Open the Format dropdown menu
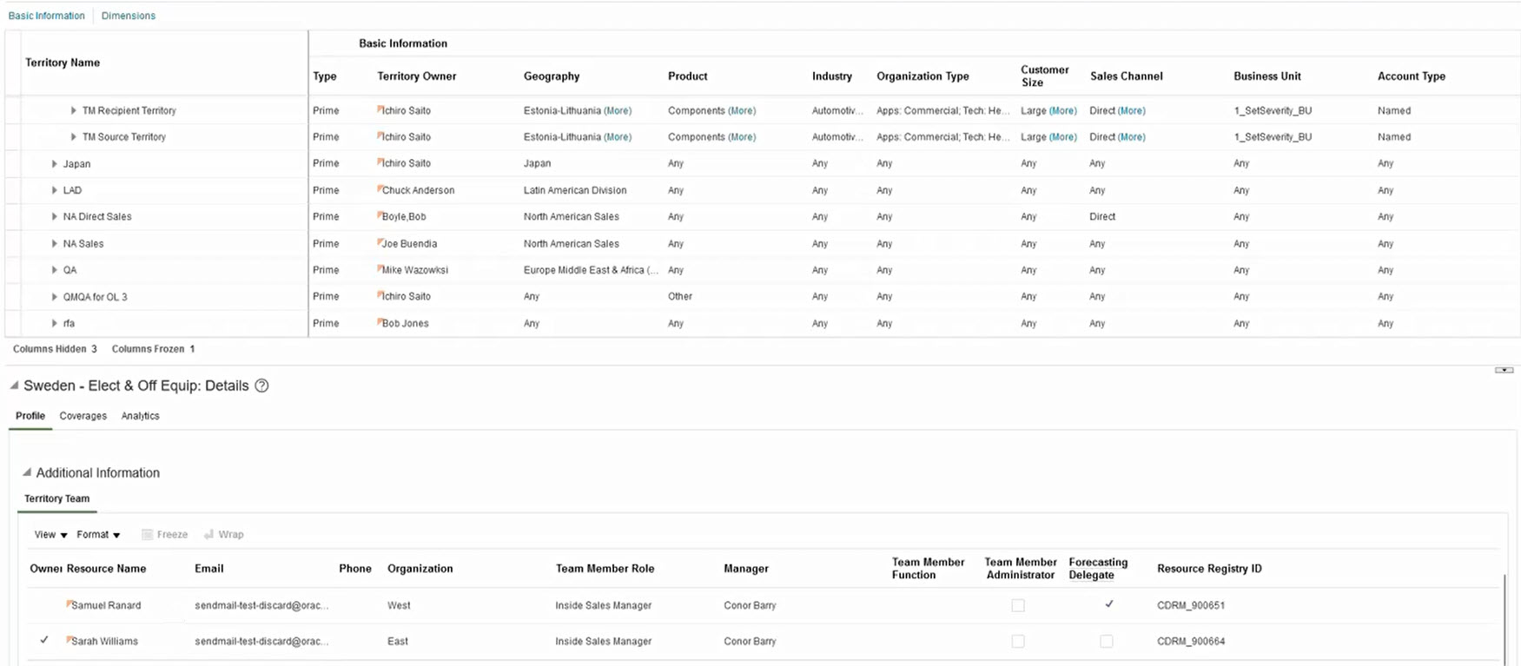This screenshot has height=666, width=1521. [98, 535]
